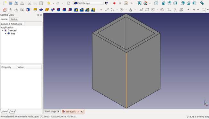Screen dimensions: 209x119
Task: Click Map sketch to face icon
Action: (28, 10)
